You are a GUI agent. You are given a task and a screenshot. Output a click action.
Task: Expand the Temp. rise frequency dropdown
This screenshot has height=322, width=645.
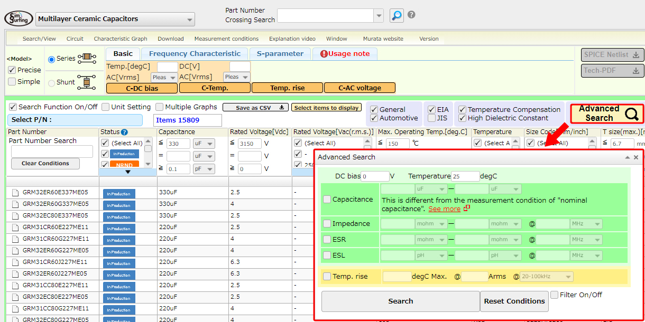click(x=546, y=277)
